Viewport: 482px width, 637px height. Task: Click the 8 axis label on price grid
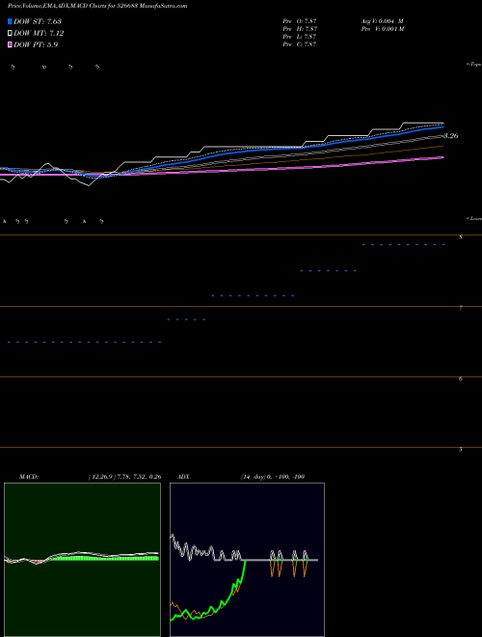tap(461, 237)
